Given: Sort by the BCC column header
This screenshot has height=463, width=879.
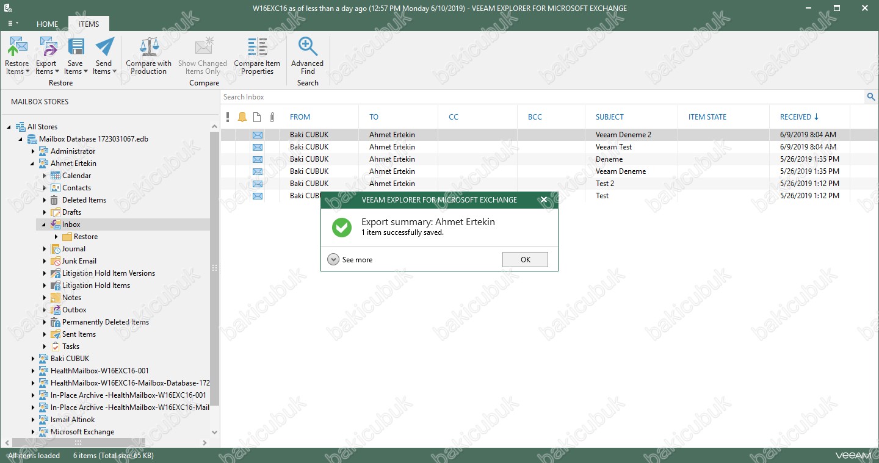Looking at the screenshot, I should [x=535, y=117].
